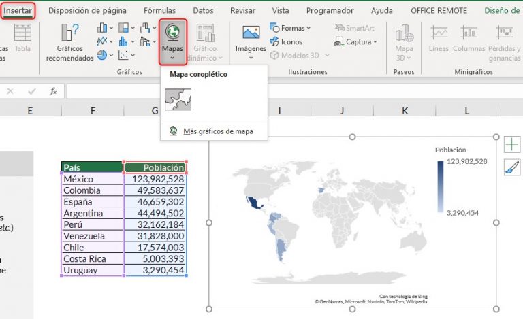Viewport: 523px width, 319px height.
Task: Open the Insertar ribbon tab
Action: coord(17,11)
